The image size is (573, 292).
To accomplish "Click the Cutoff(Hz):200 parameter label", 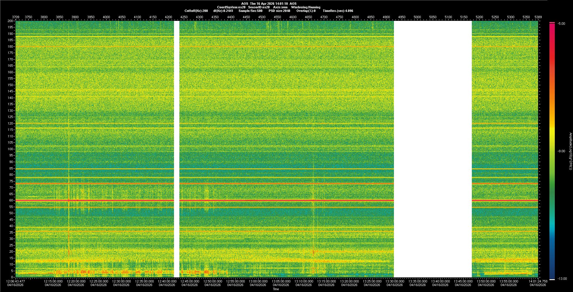I will [x=196, y=11].
